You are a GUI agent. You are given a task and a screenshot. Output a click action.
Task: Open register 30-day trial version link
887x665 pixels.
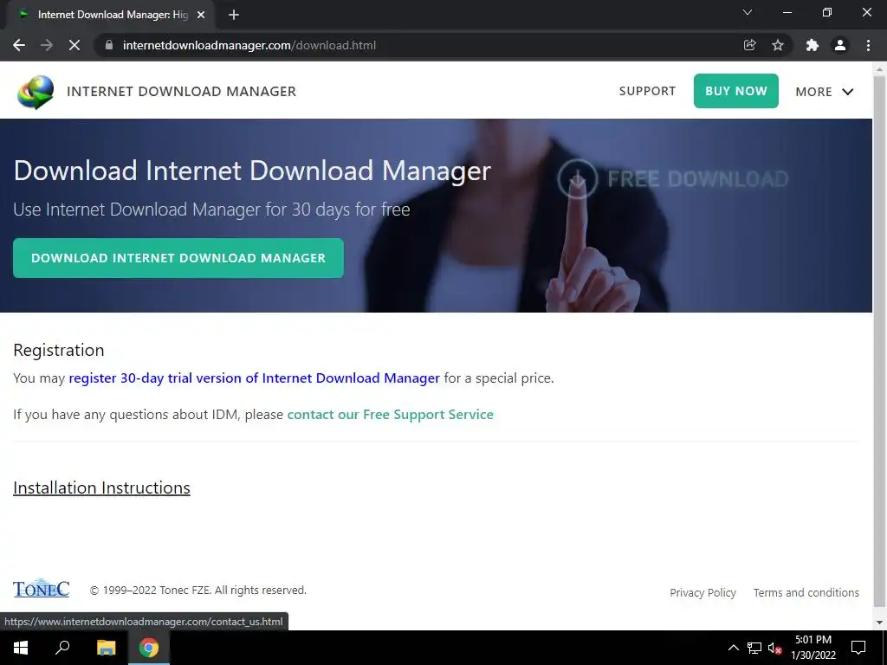point(254,378)
